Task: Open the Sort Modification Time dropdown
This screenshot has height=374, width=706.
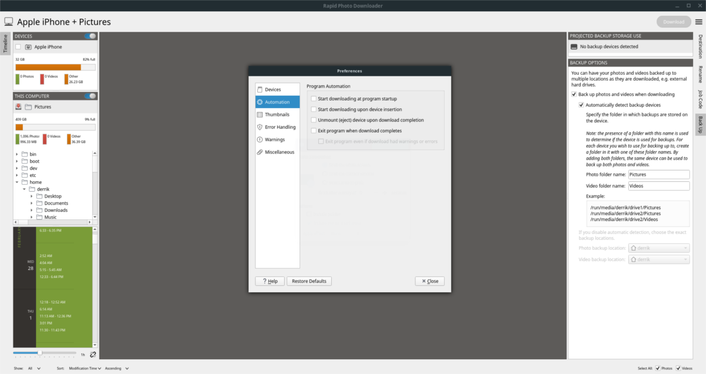Action: [x=84, y=368]
